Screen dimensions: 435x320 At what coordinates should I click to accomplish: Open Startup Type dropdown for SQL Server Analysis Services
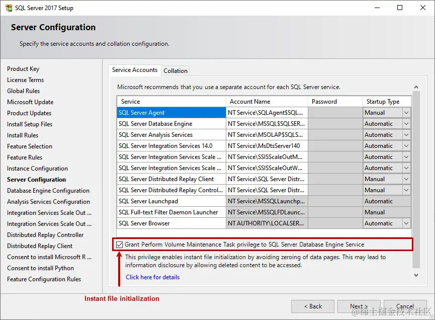click(406, 135)
